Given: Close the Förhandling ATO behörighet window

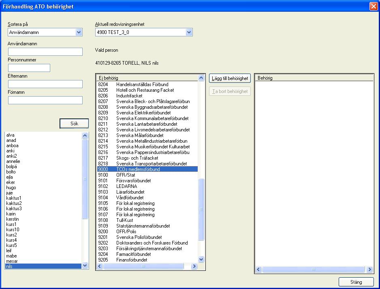Looking at the screenshot, I should point(374,6).
